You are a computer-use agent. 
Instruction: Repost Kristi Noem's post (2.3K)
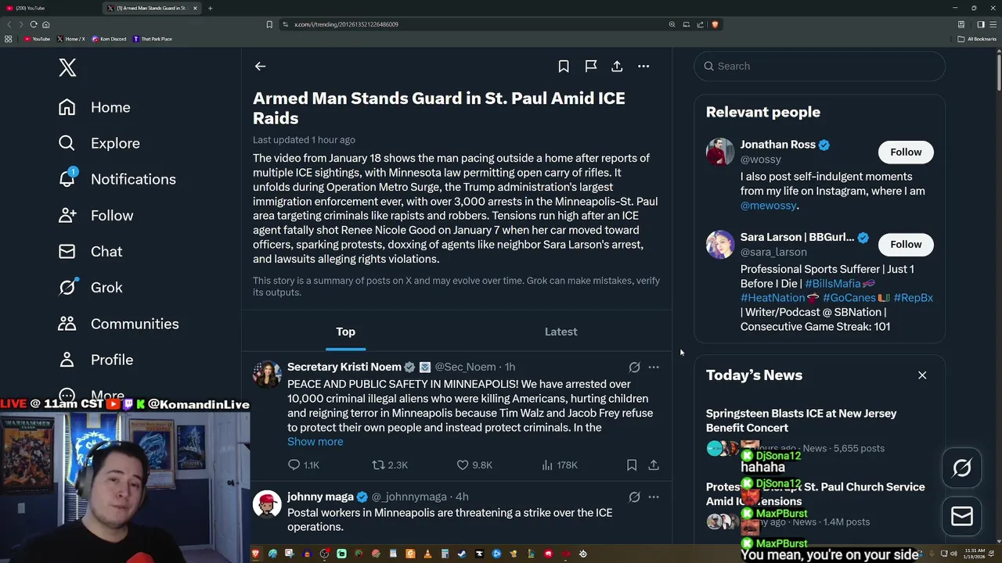390,464
